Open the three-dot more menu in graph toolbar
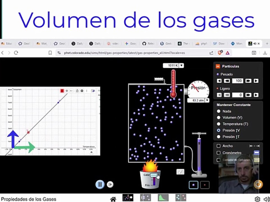 (87, 91)
